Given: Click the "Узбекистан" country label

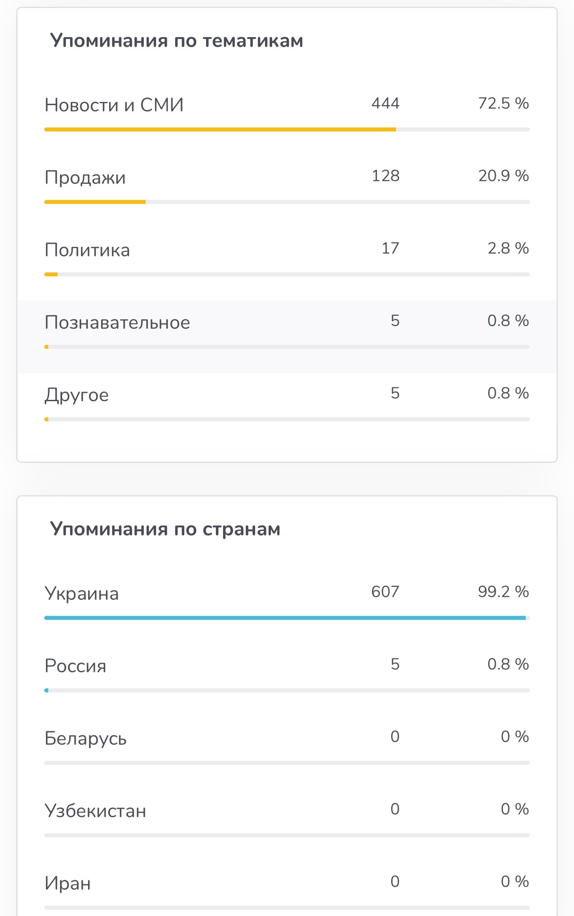Looking at the screenshot, I should pyautogui.click(x=95, y=811).
